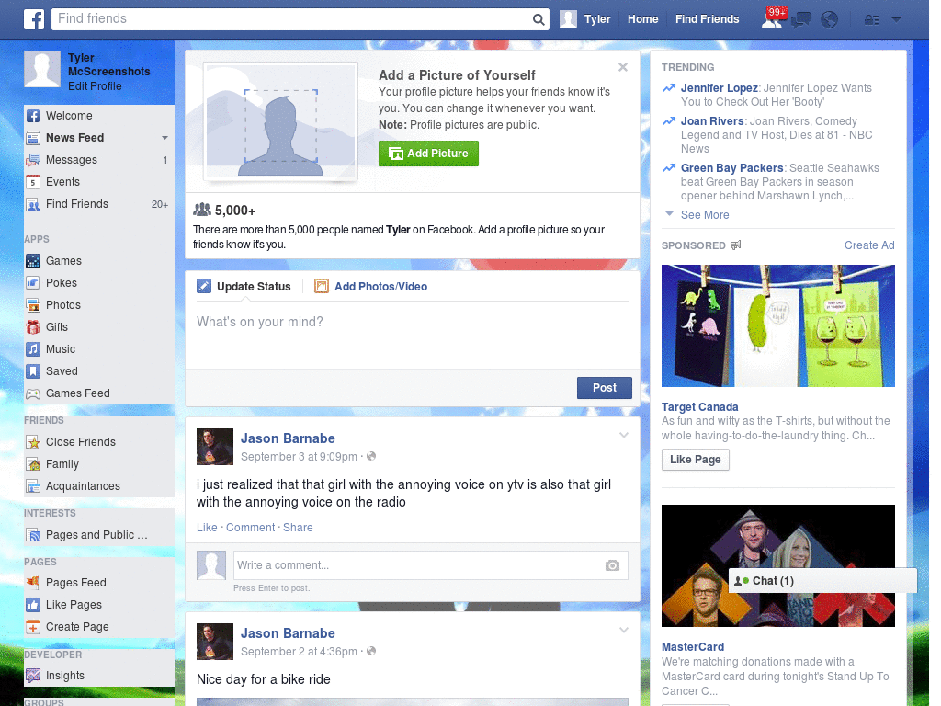Click the Find friends search field
941x706 pixels.
pos(292,19)
